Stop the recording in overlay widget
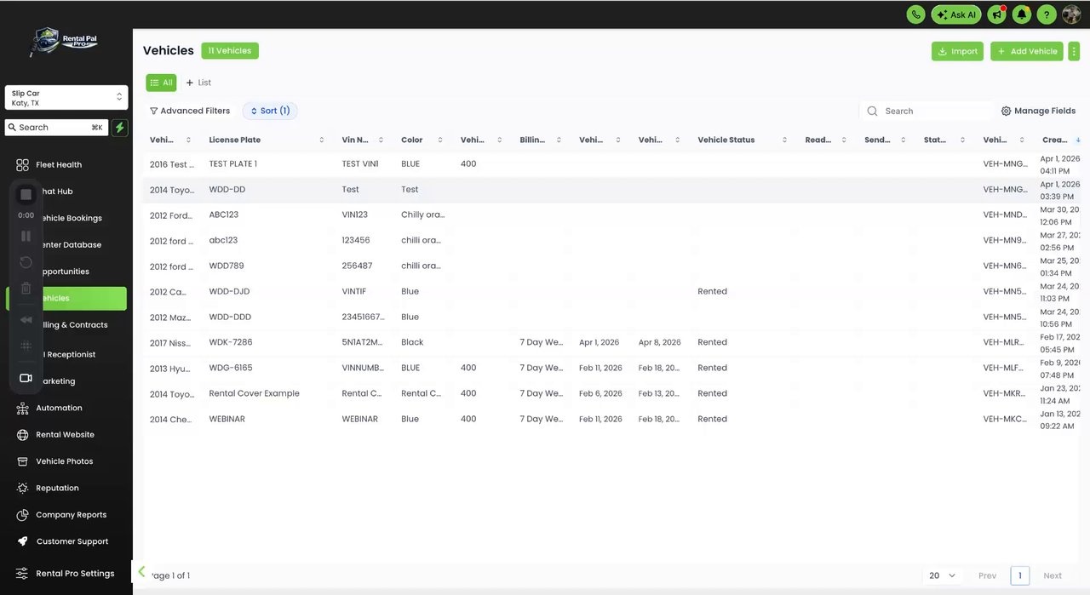1090x595 pixels. click(x=26, y=194)
